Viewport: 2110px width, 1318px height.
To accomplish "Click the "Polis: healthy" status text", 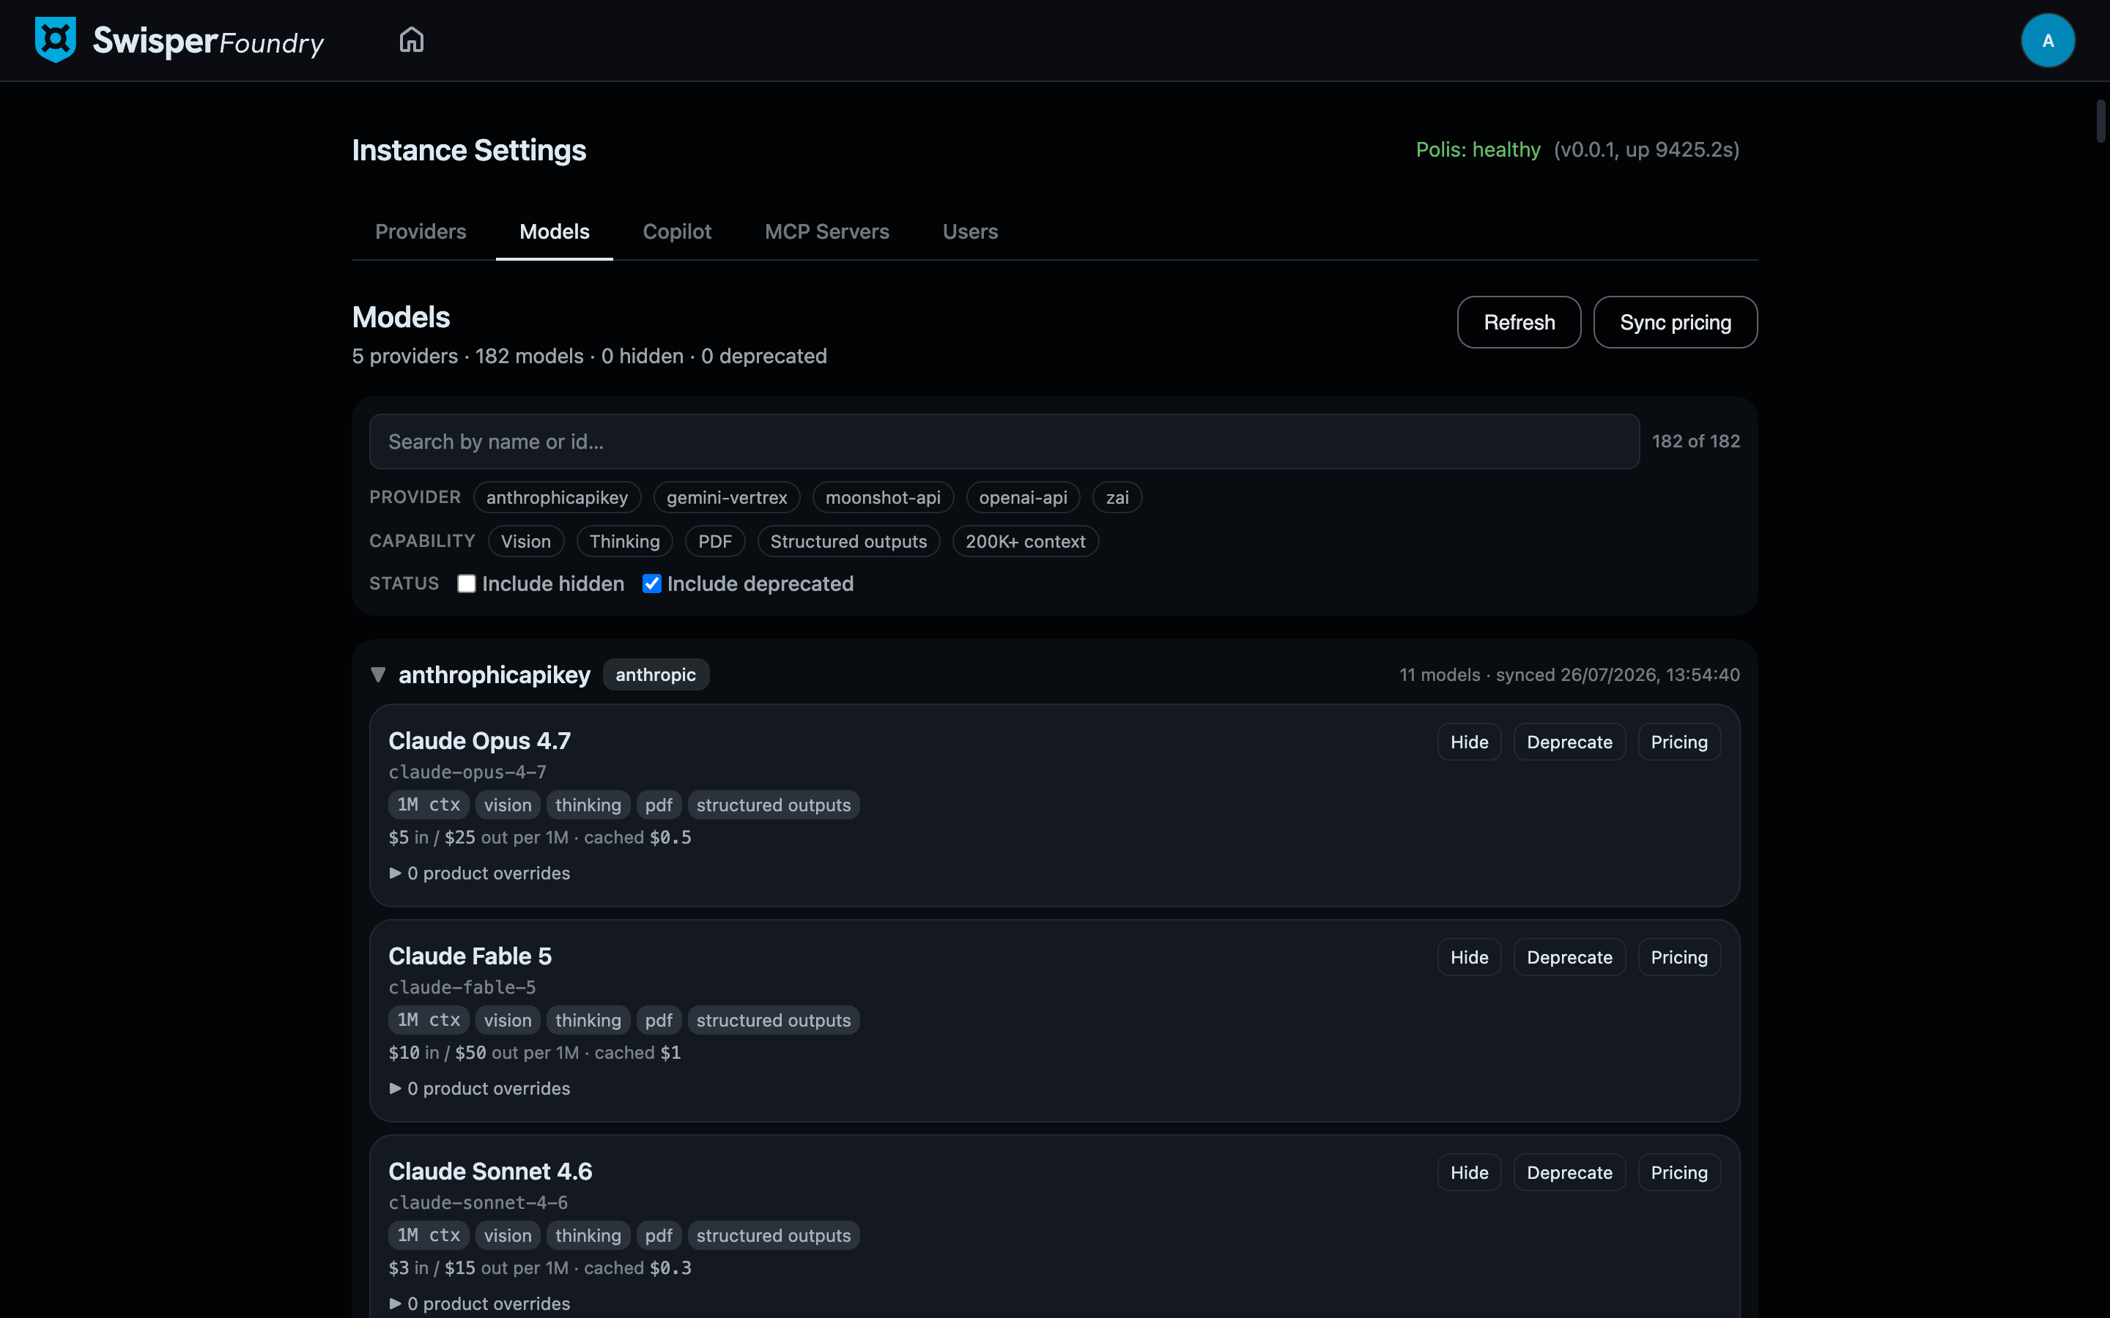I will click(1478, 150).
